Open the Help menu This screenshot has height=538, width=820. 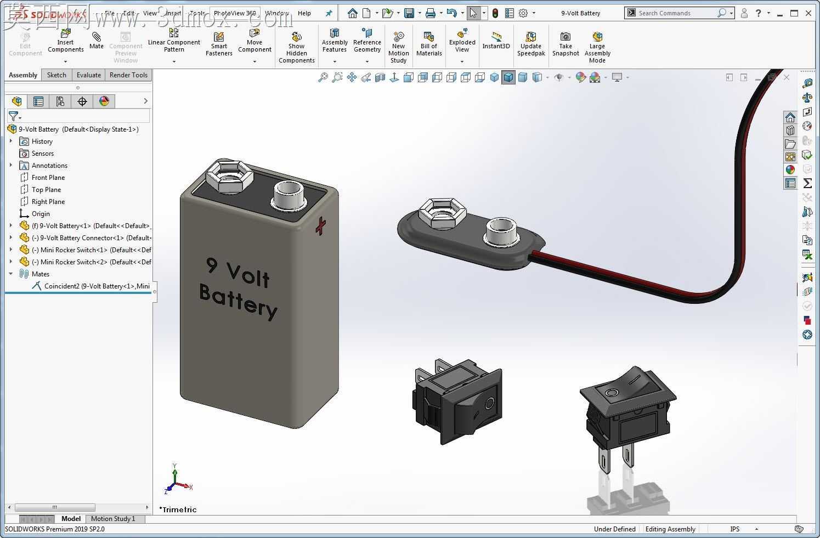304,13
